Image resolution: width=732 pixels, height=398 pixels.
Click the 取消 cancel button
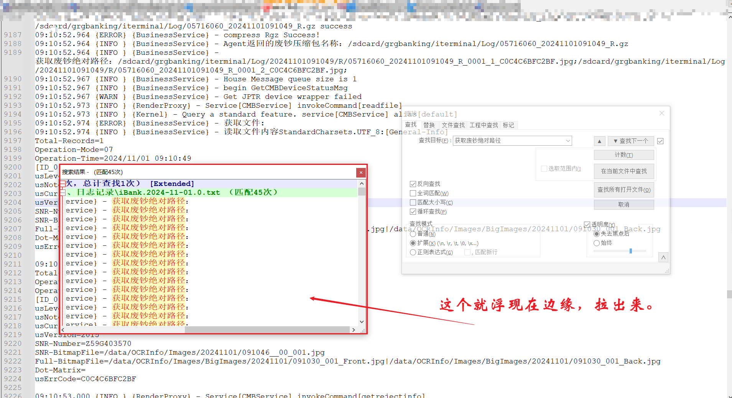tap(624, 205)
